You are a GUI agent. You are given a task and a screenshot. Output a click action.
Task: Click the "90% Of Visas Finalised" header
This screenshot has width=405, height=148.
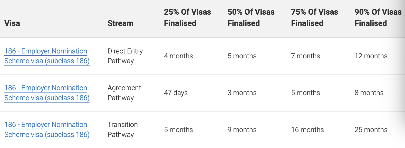click(x=378, y=17)
